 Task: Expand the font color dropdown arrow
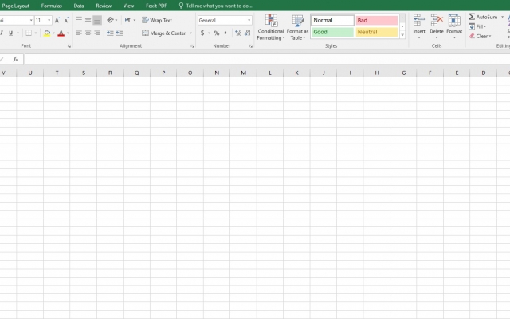coord(68,33)
